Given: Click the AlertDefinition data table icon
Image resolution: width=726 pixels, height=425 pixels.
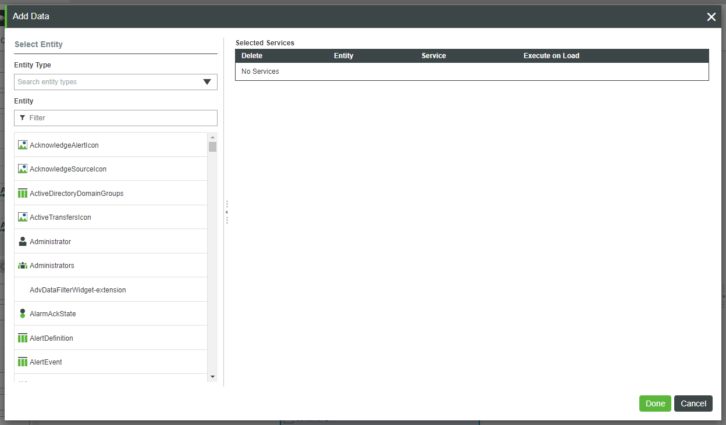Looking at the screenshot, I should point(23,338).
